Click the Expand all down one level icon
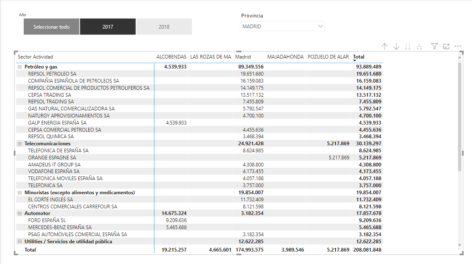 420,46
